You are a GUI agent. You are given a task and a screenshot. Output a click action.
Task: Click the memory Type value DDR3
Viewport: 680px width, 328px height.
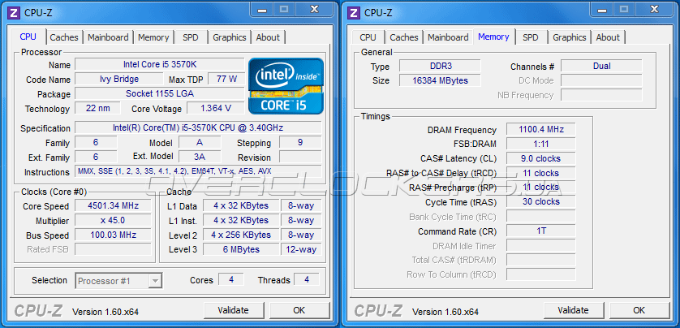pyautogui.click(x=440, y=66)
